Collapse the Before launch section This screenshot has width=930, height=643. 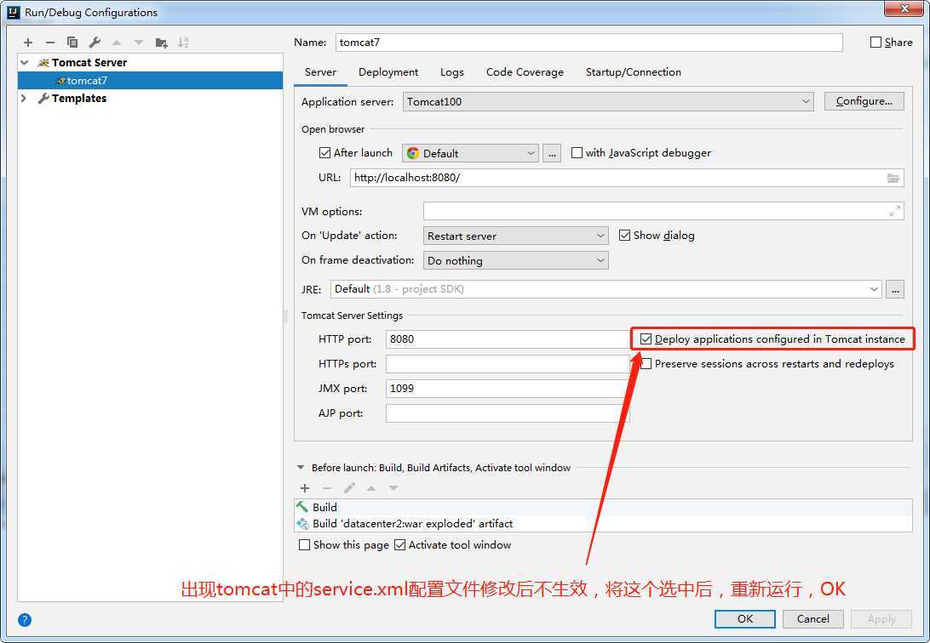[x=300, y=468]
